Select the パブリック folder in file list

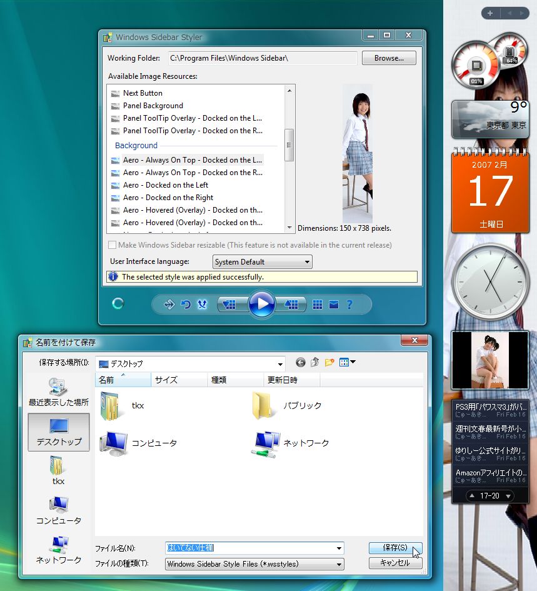[286, 405]
